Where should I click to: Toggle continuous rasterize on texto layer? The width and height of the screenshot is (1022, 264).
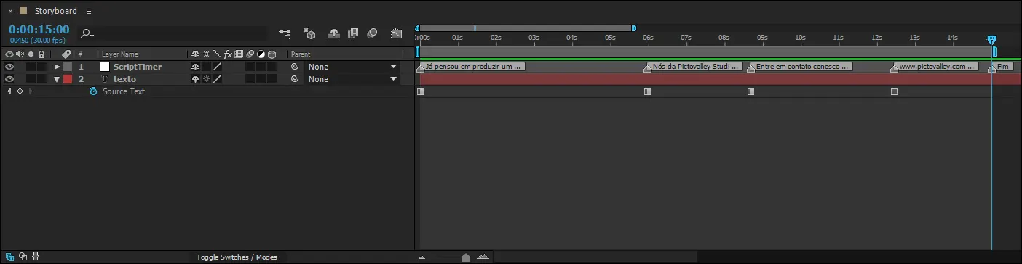tap(206, 79)
